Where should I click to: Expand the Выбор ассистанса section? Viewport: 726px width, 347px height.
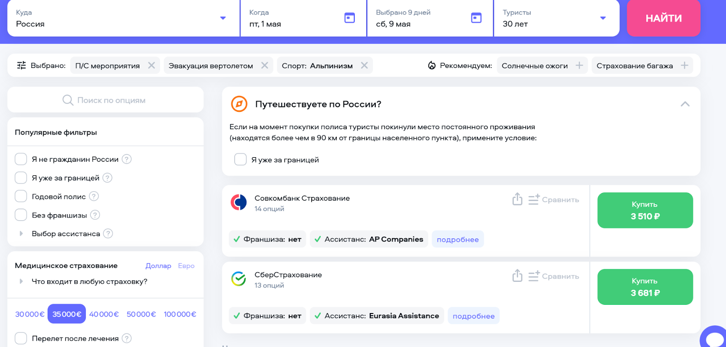click(x=21, y=234)
